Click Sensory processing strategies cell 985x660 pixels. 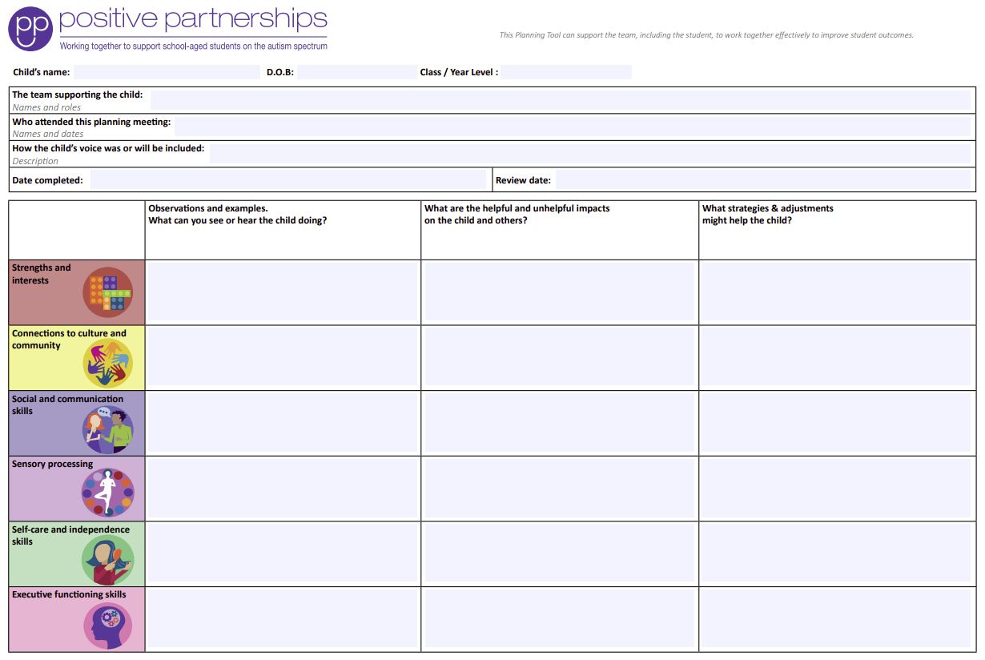[x=838, y=489]
